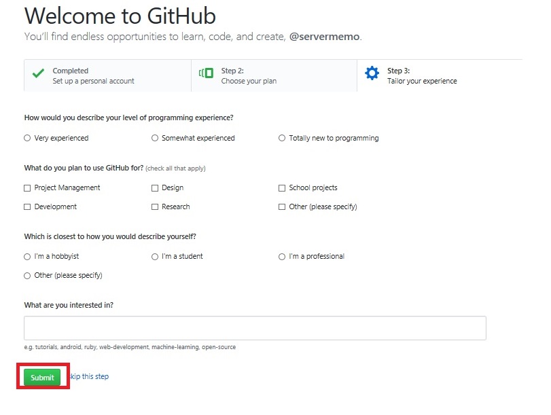
Task: Choose I'm a professional
Action: pos(282,257)
